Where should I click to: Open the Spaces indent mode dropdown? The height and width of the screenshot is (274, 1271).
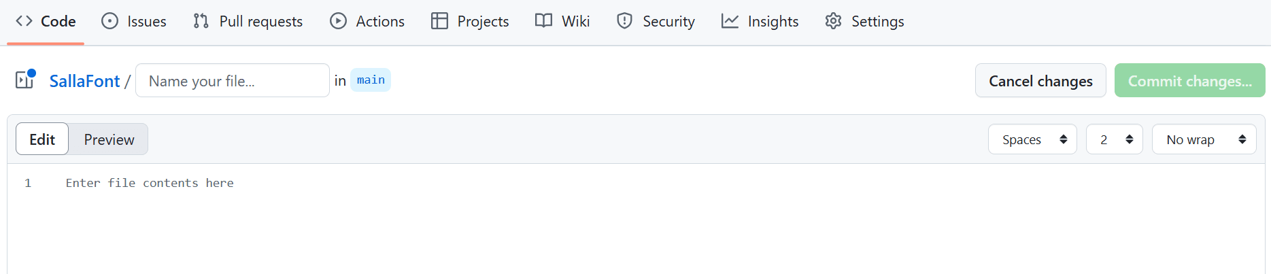(1032, 139)
